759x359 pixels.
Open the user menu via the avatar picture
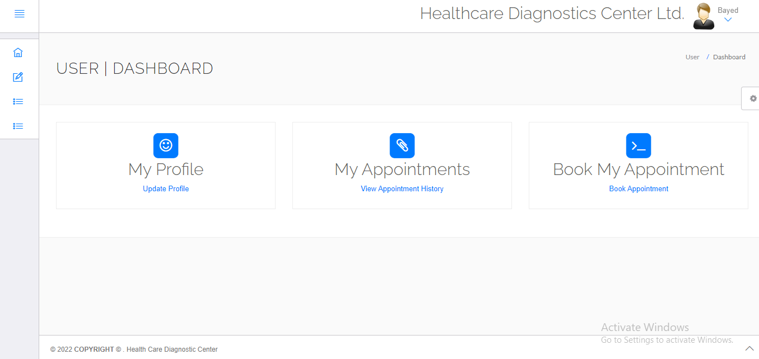[x=704, y=16]
